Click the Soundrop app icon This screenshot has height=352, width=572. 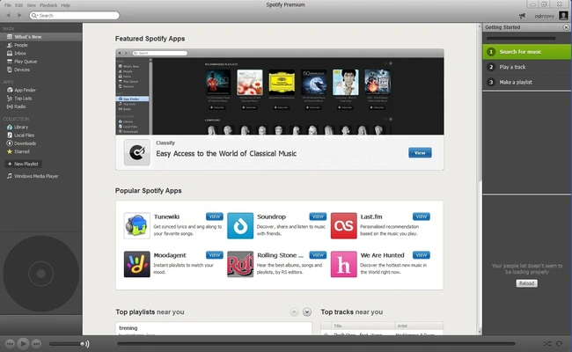240,226
